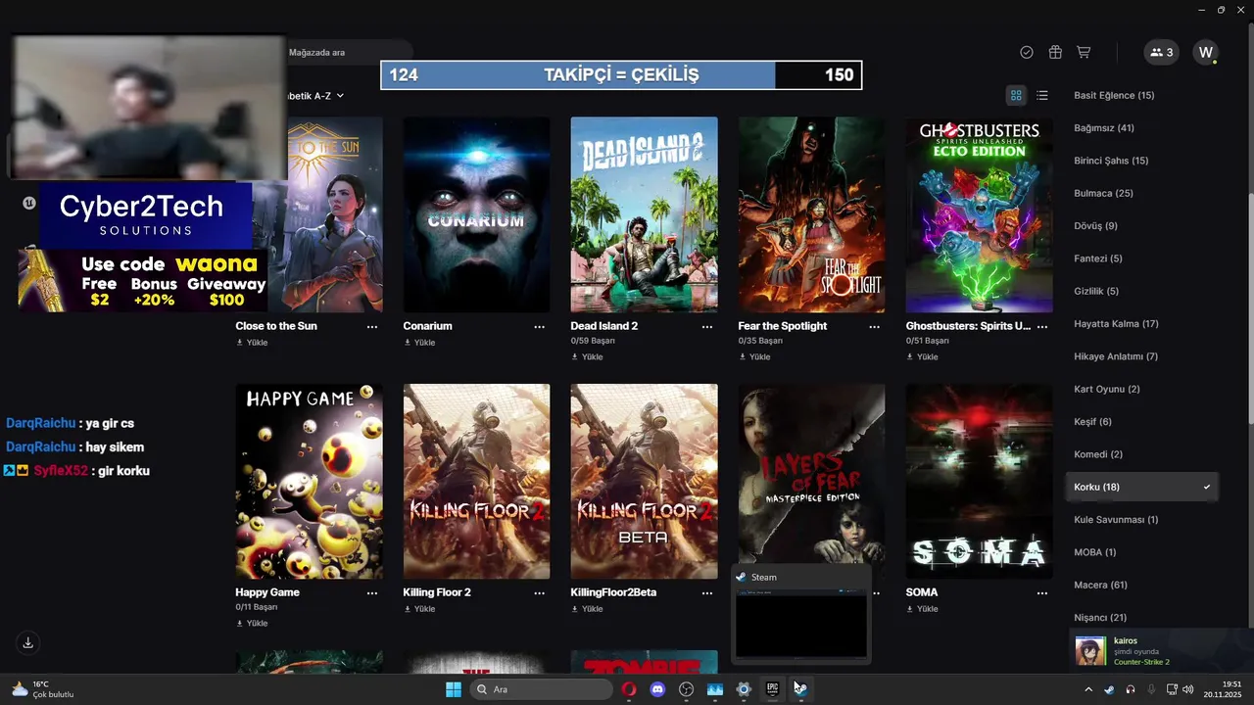Image resolution: width=1254 pixels, height=705 pixels.
Task: Open the three-dot menu for Conarium
Action: (540, 326)
